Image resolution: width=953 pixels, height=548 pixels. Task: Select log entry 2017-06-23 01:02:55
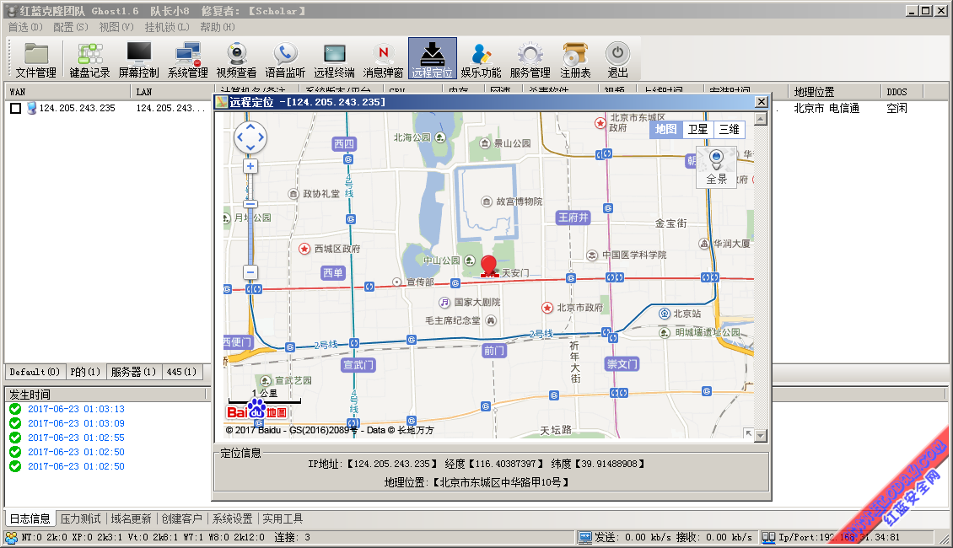pos(76,438)
